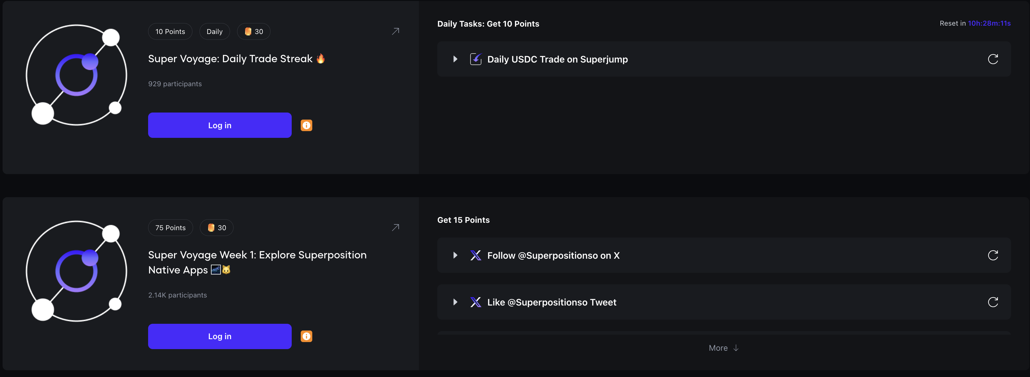This screenshot has width=1030, height=377.
Task: Log in to Daily Trade Streak quest
Action: [x=219, y=125]
